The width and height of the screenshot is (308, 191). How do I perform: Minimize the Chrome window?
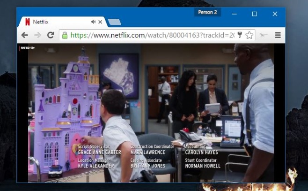click(234, 14)
